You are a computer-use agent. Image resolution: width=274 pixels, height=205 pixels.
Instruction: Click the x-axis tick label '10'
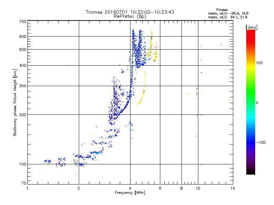click(x=198, y=188)
